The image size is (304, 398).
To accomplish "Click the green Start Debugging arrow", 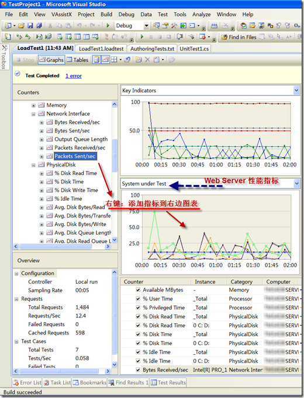I will 108,25.
